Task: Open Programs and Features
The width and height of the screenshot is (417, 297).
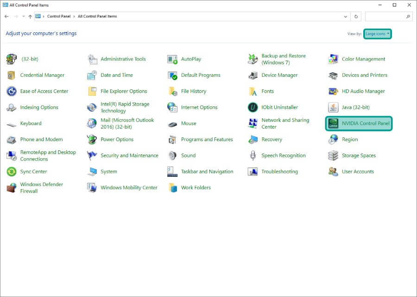Action: [x=207, y=140]
